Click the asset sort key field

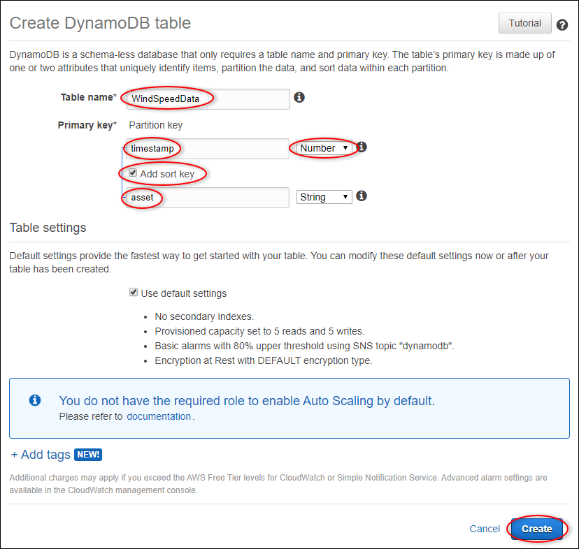tap(207, 197)
